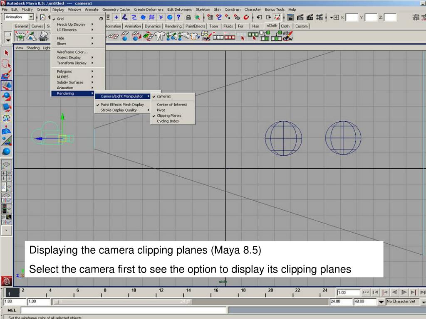Click the MEL command input field
Image resolution: width=426 pixels, height=319 pixels.
coord(124,310)
